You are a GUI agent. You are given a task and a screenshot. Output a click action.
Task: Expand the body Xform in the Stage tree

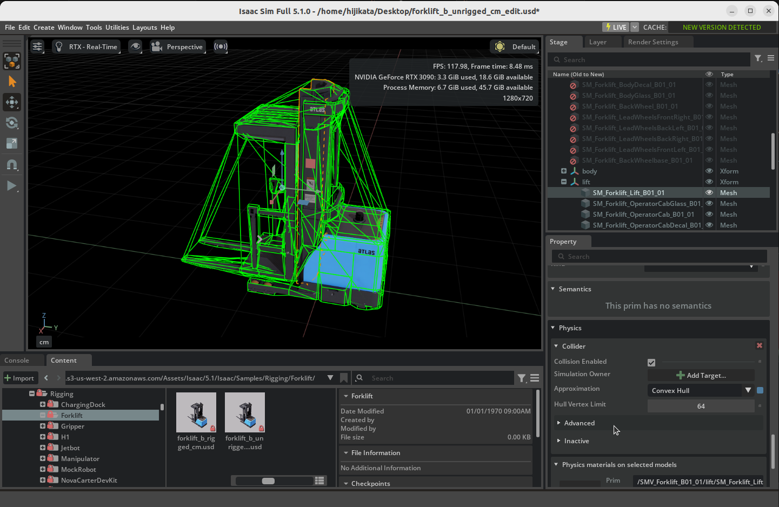[x=563, y=171]
